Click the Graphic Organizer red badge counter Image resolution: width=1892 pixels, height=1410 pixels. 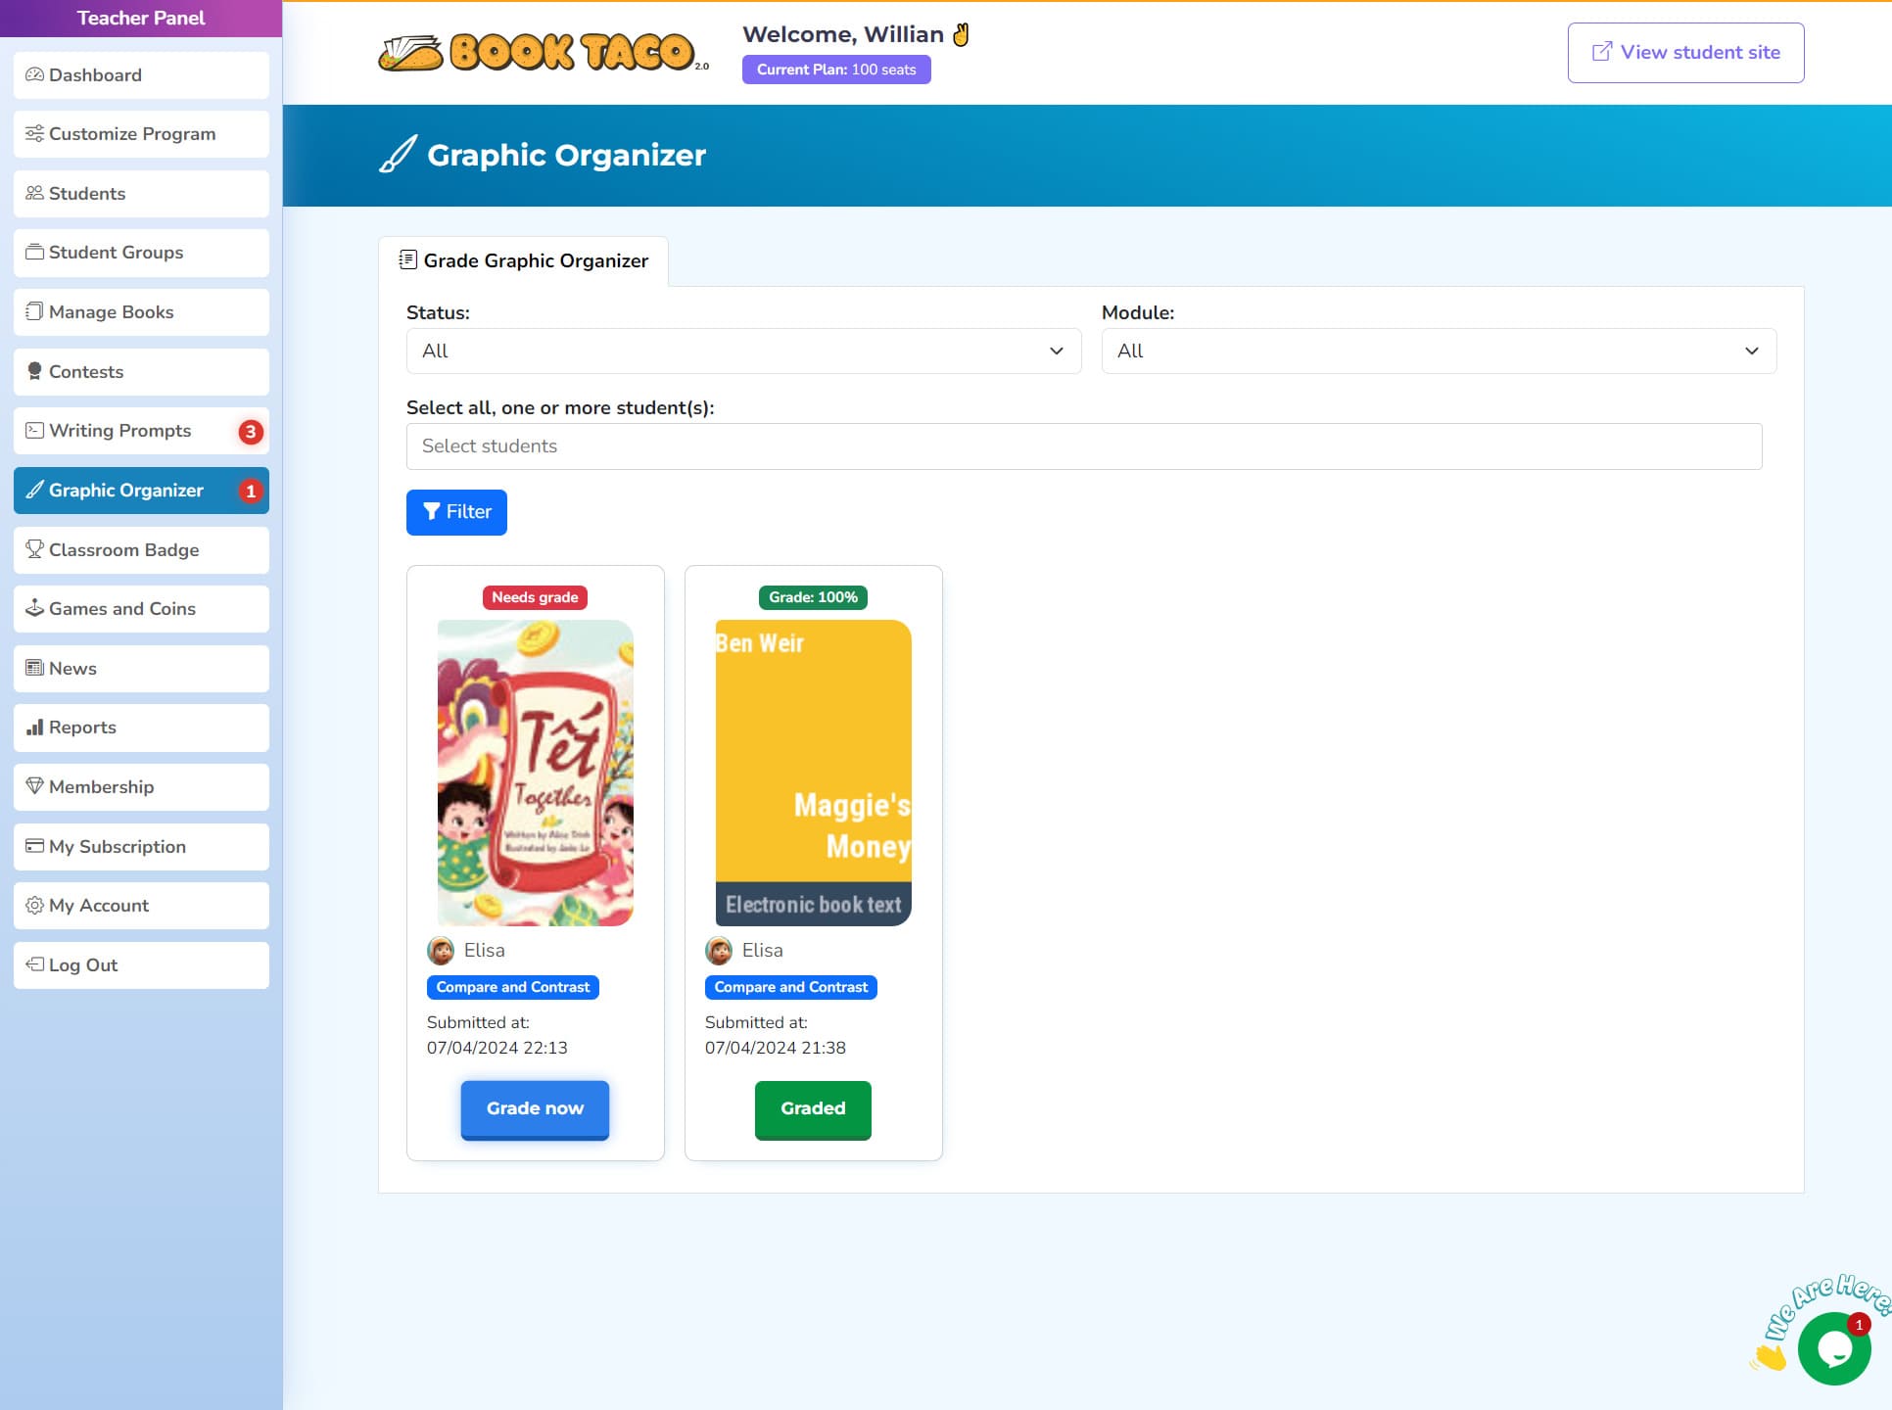[251, 492]
